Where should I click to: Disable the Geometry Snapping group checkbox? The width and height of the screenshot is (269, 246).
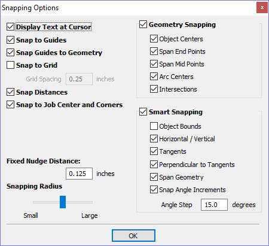[143, 25]
